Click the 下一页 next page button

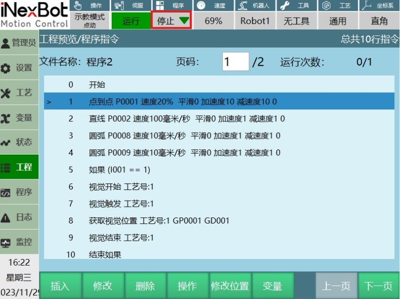click(379, 286)
